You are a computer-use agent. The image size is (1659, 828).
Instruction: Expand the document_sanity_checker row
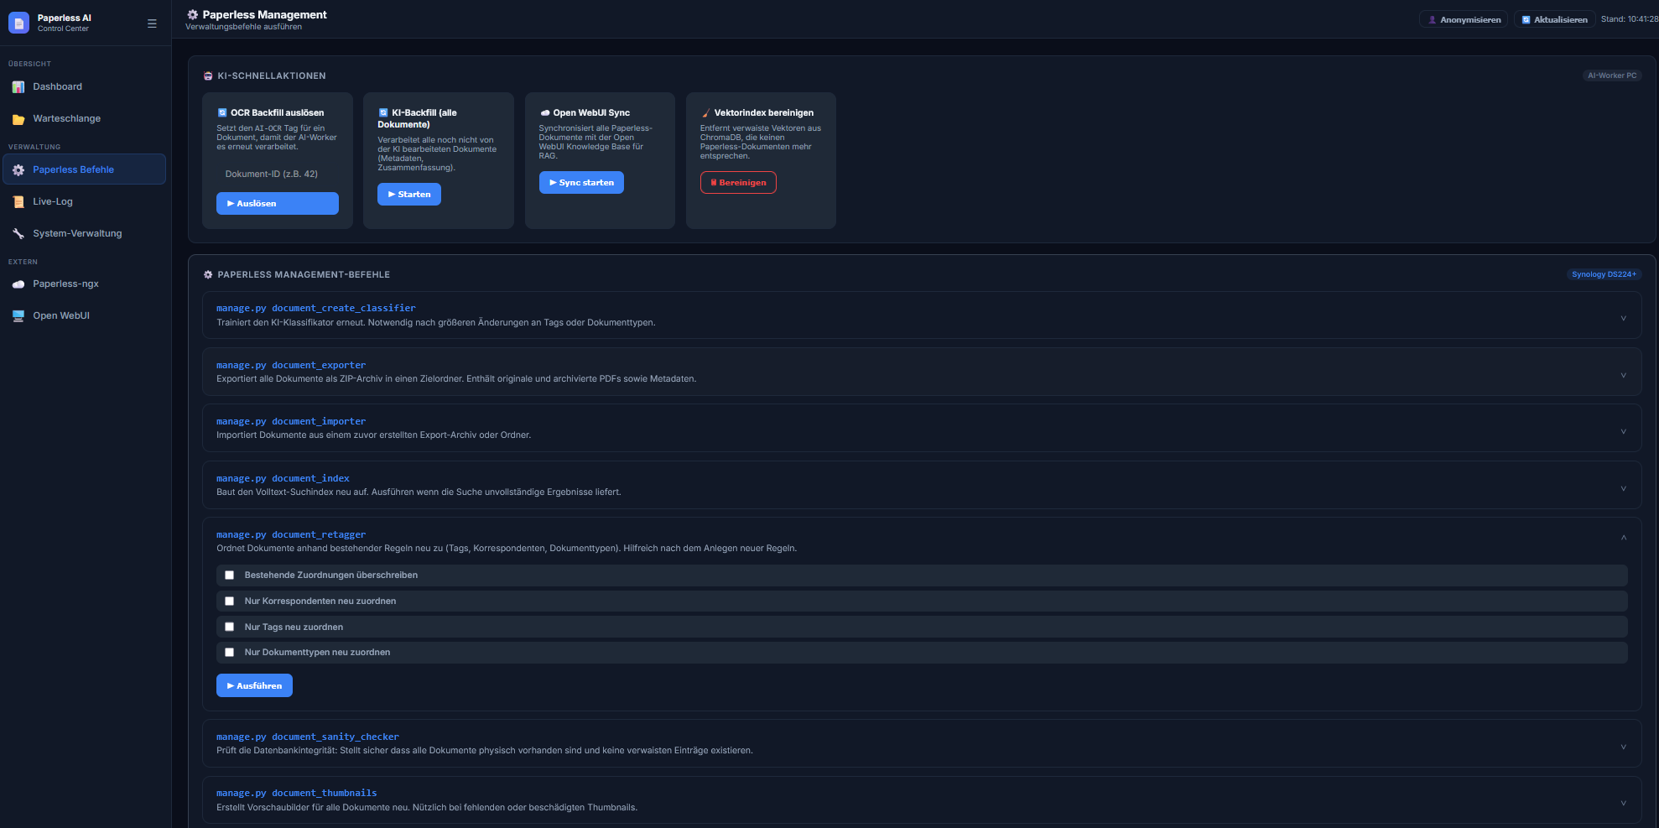pyautogui.click(x=1623, y=747)
